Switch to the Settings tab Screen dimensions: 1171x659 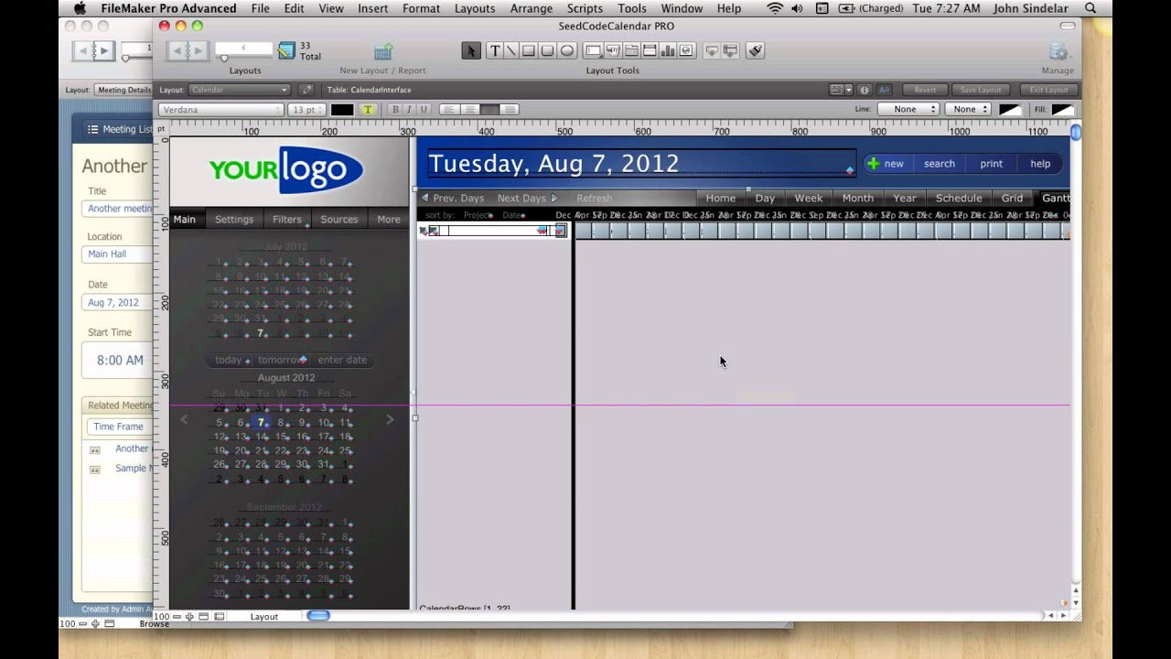coord(234,219)
